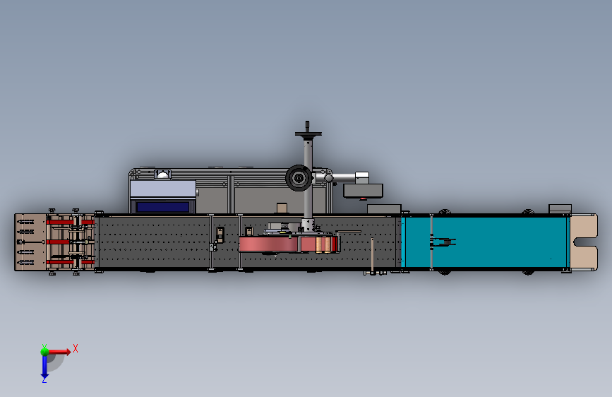Click the green Y axis ball of the triad
Screen dimensions: 612x397
(x=45, y=351)
